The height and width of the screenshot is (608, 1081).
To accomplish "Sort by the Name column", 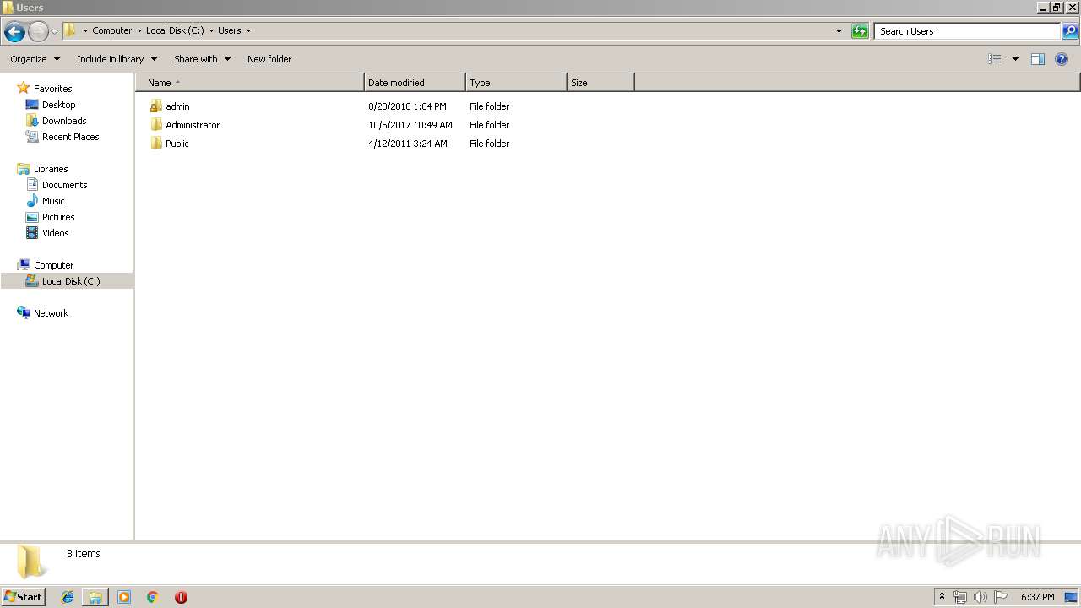I will click(x=250, y=83).
